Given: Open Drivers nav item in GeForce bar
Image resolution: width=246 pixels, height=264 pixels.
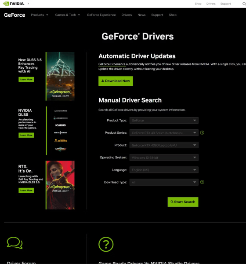Looking at the screenshot, I should pos(127,15).
